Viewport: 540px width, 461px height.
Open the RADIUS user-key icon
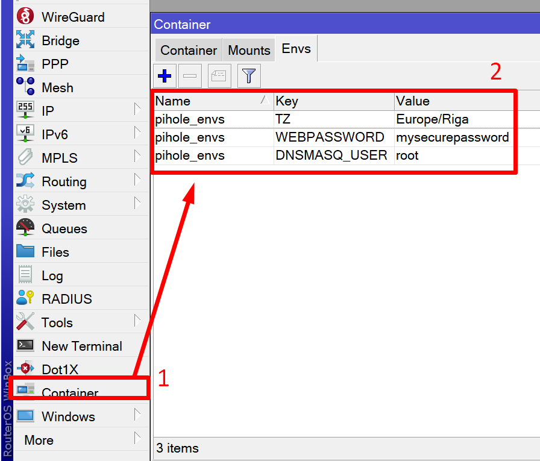[x=25, y=298]
